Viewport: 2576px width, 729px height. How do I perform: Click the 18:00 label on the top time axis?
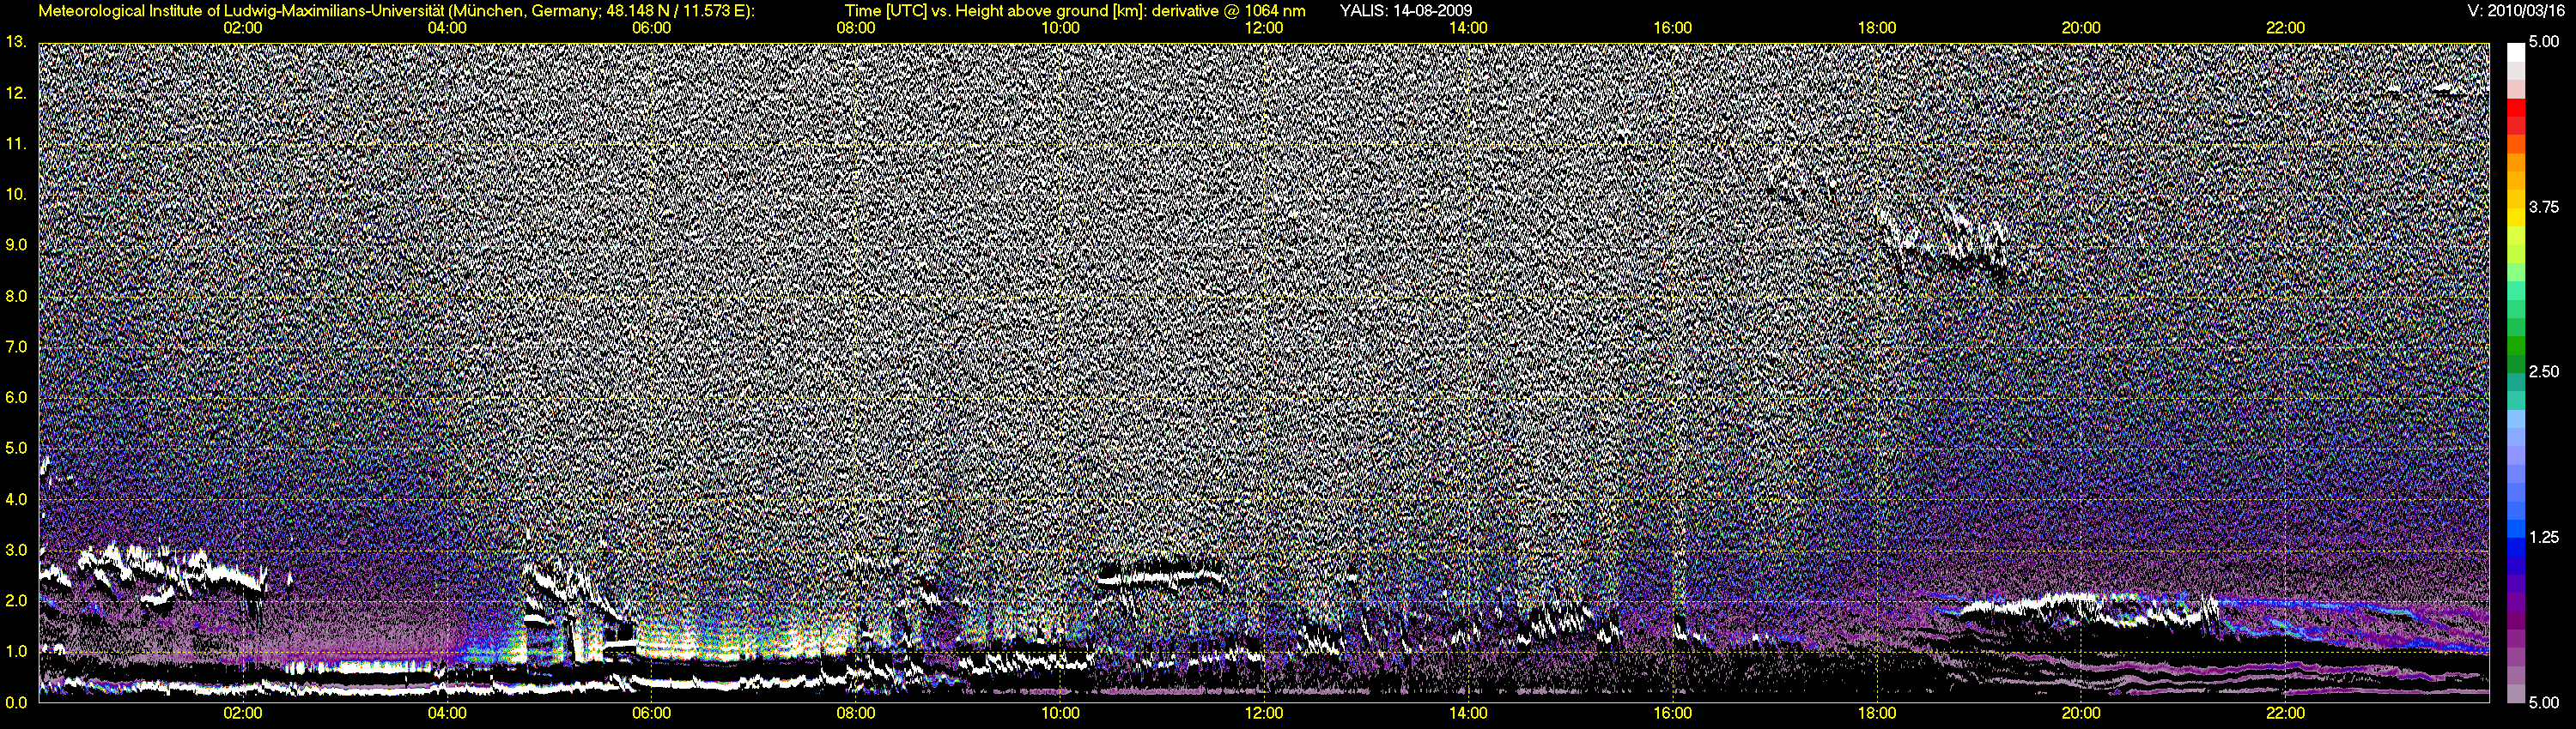pyautogui.click(x=1877, y=28)
